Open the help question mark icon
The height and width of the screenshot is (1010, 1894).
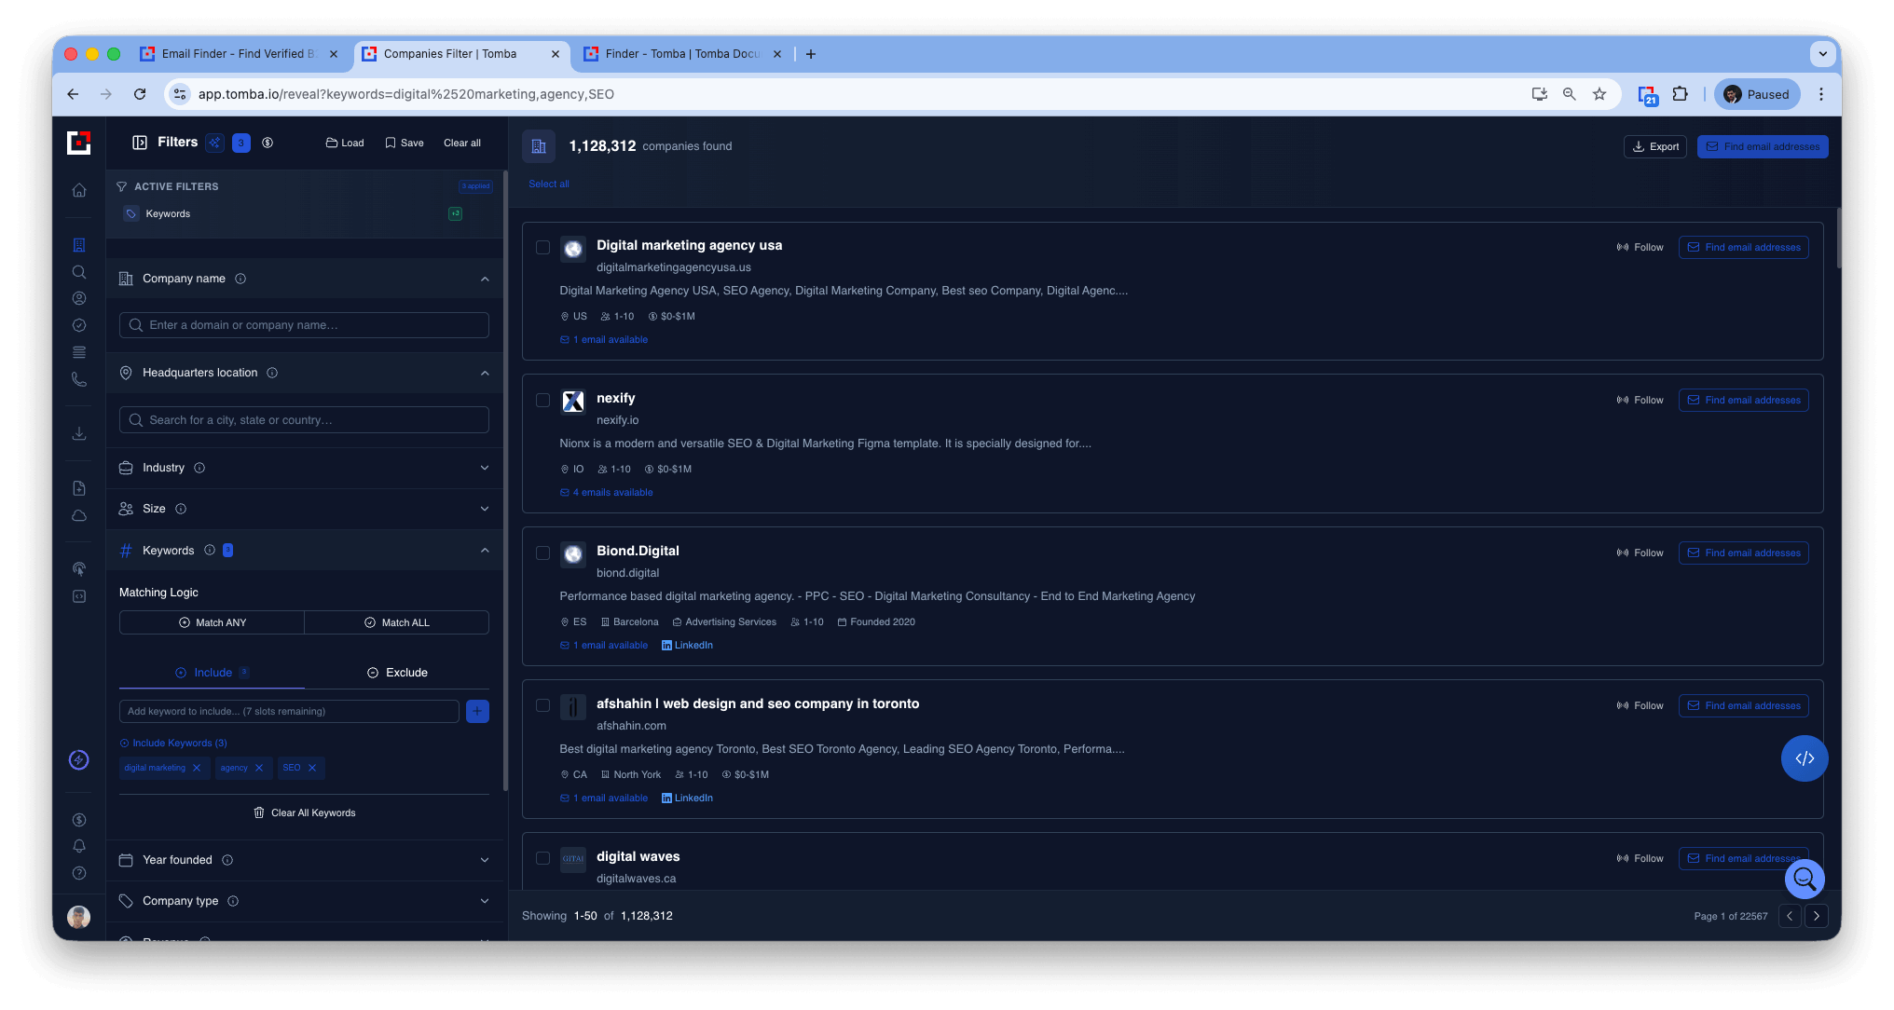pyautogui.click(x=79, y=873)
